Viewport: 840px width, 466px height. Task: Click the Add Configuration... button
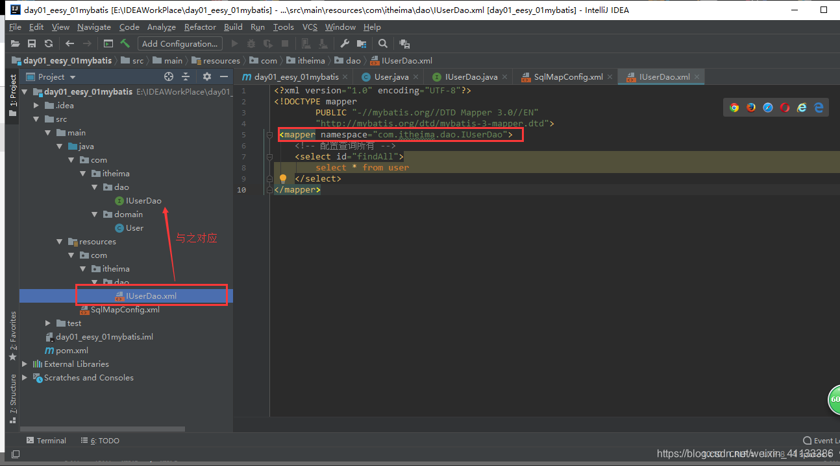(x=180, y=43)
